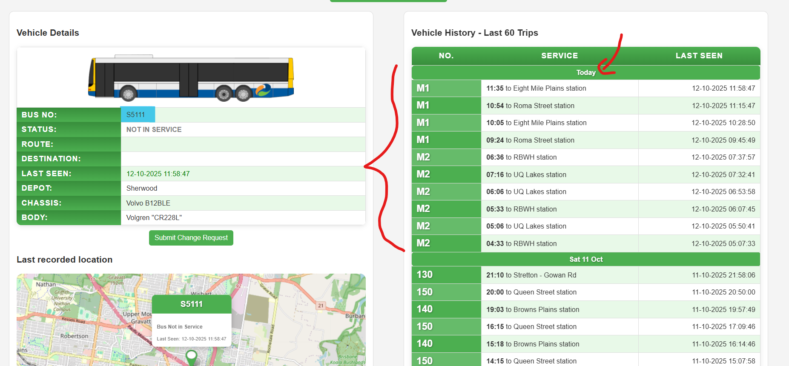Image resolution: width=789 pixels, height=366 pixels.
Task: Click the last seen timestamp in vehicle details
Action: coord(158,174)
